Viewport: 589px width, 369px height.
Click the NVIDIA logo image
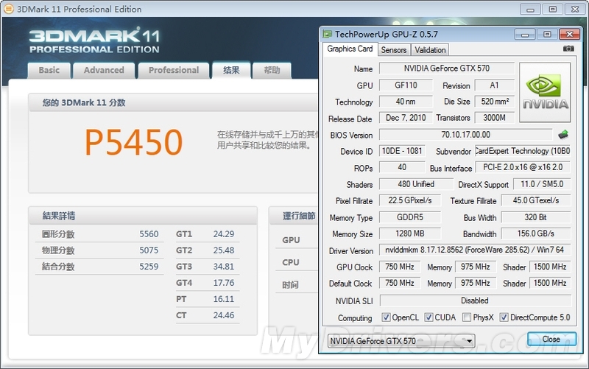pos(545,92)
